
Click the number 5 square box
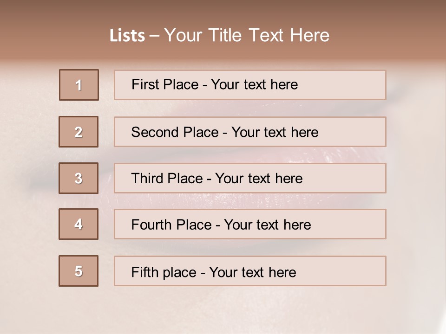tap(79, 271)
